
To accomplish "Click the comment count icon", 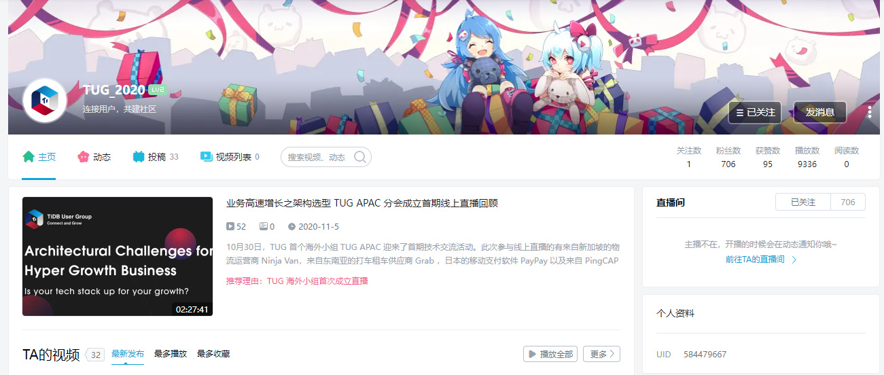I will pyautogui.click(x=264, y=226).
